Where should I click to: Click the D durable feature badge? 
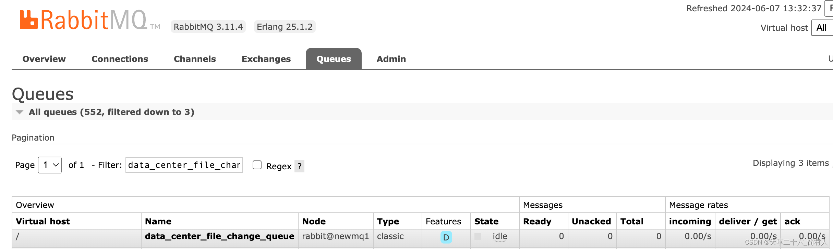click(x=446, y=237)
